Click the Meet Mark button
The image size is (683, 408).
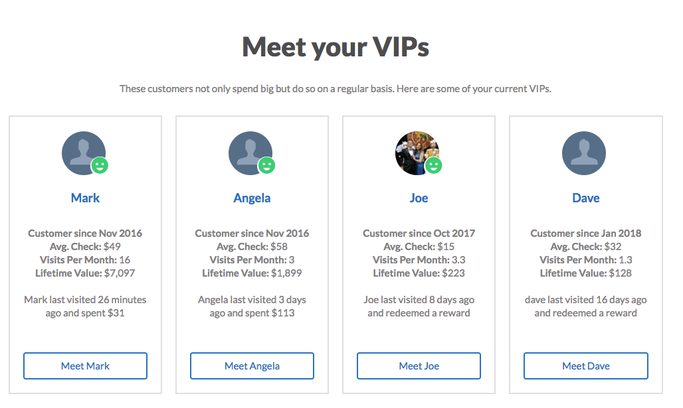coord(84,366)
